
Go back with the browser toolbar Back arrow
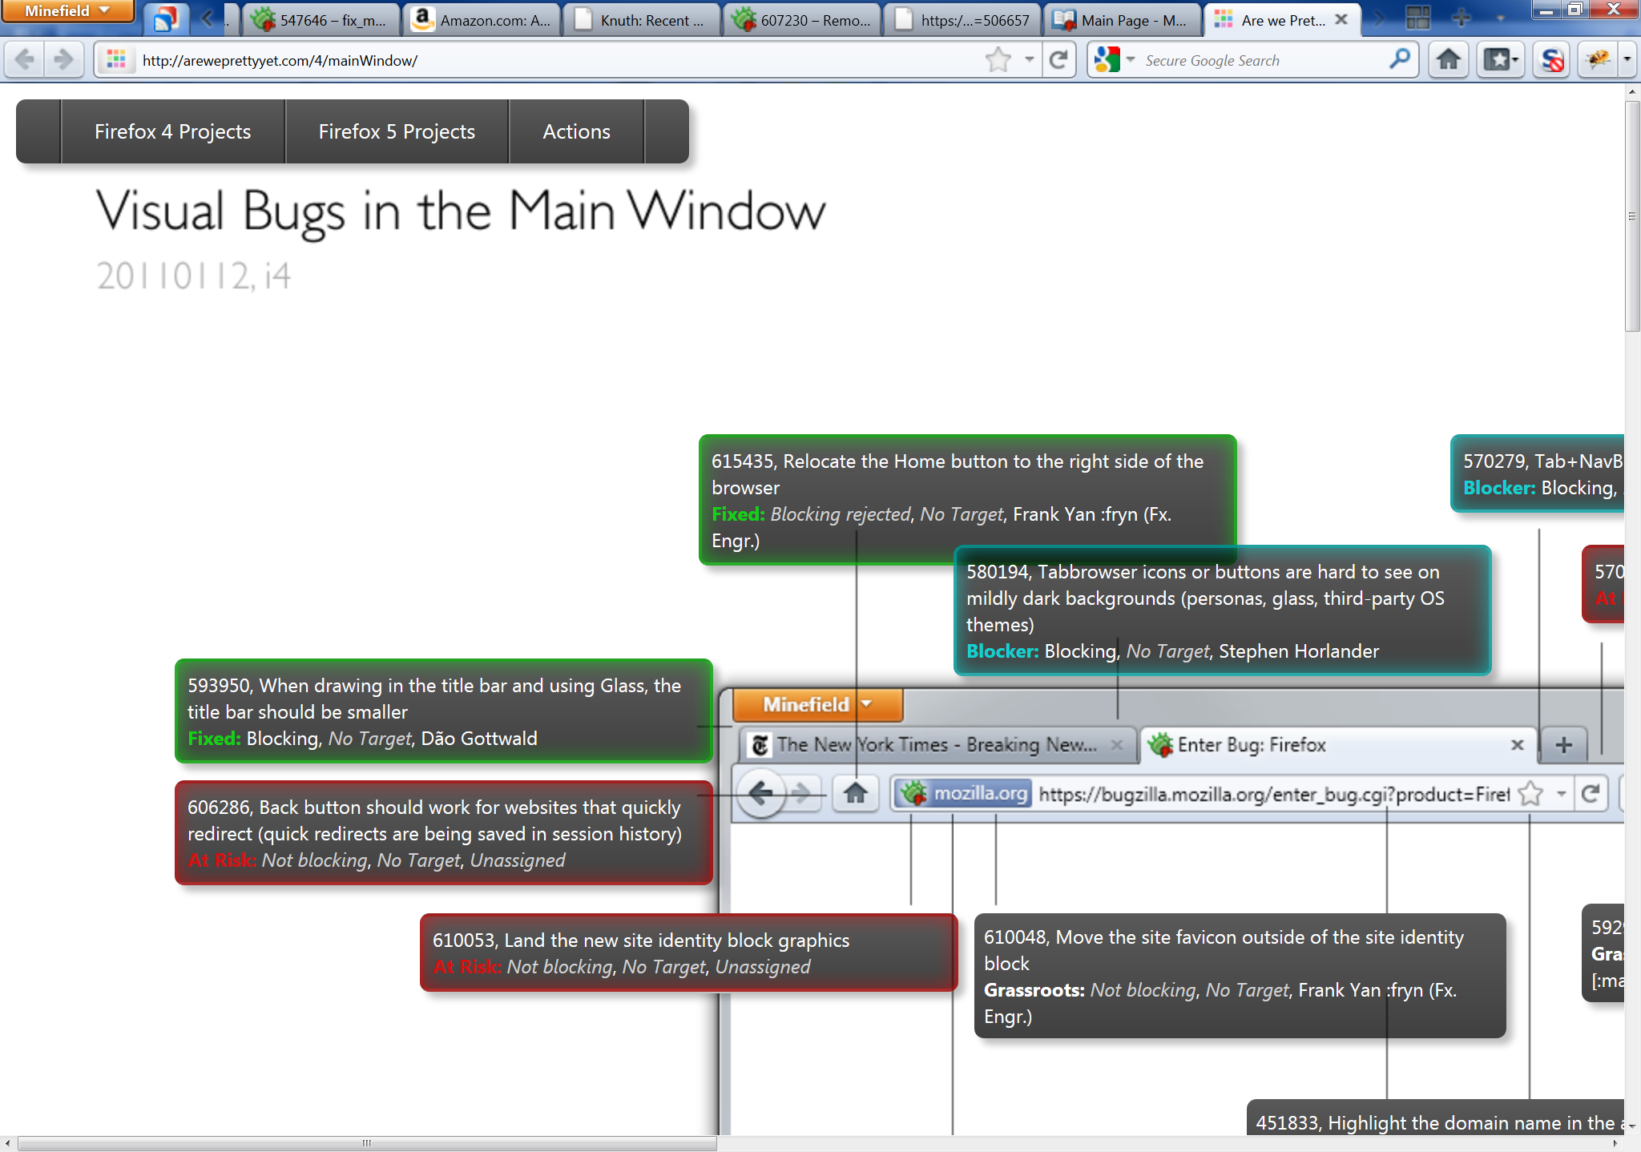coord(25,60)
